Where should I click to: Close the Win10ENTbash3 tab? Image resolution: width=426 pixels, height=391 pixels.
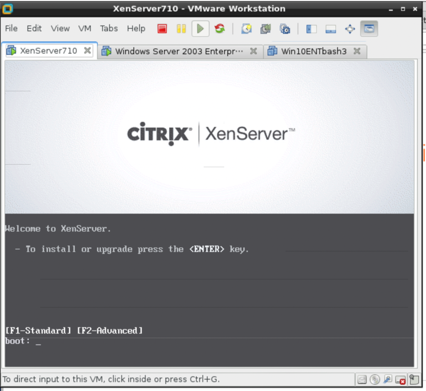[x=357, y=51]
